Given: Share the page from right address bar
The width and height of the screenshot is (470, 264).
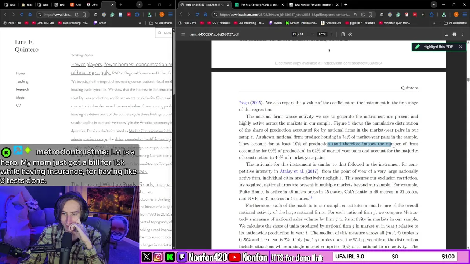Looking at the screenshot, I should [x=363, y=15].
